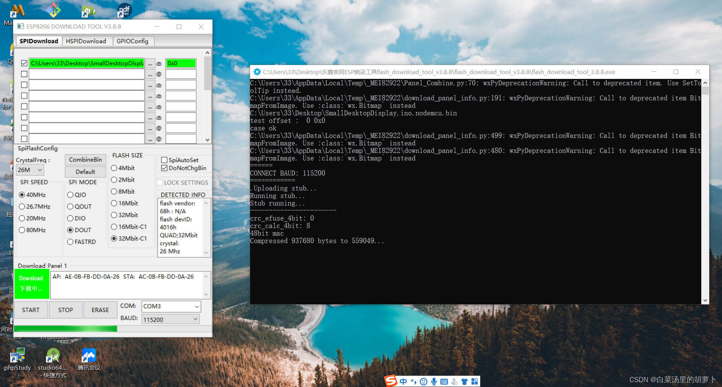Click the gear icon in the console title bar

257,72
